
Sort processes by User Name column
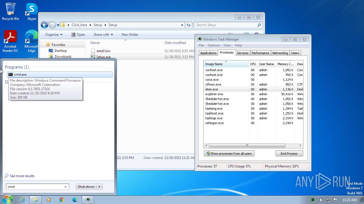266,64
